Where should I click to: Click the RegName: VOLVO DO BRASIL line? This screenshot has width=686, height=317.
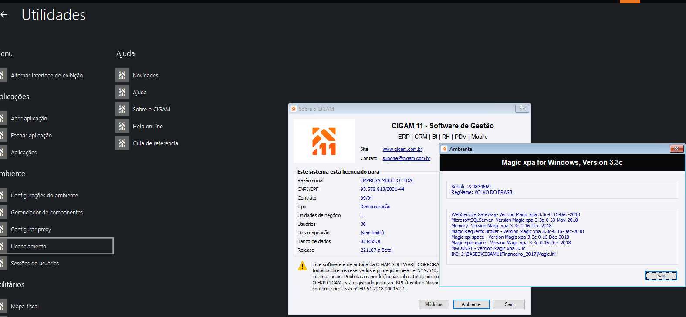482,192
